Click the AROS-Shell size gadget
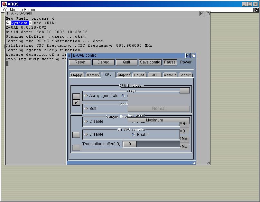 click(x=208, y=163)
